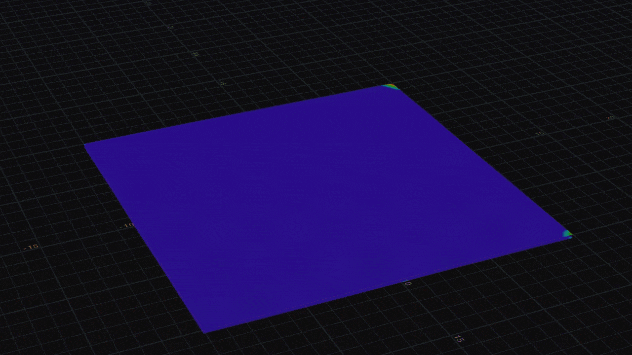Click the "-10" grid axis label

point(128,225)
